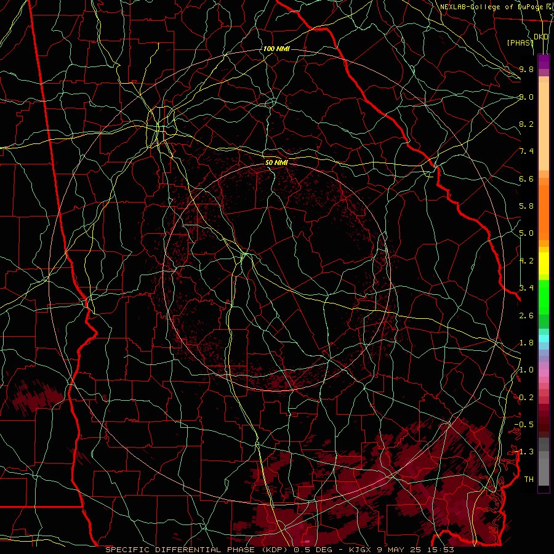The image size is (554, 554).
Task: Click the 8.2 value on the color scale
Action: [x=526, y=124]
